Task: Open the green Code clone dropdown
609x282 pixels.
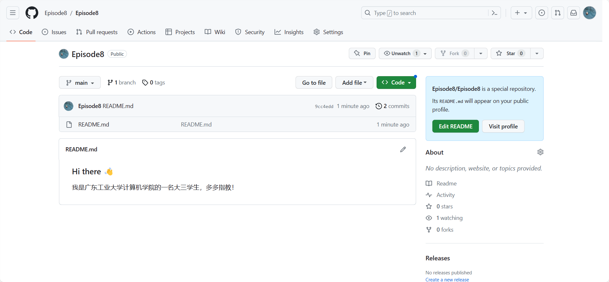Action: tap(396, 83)
